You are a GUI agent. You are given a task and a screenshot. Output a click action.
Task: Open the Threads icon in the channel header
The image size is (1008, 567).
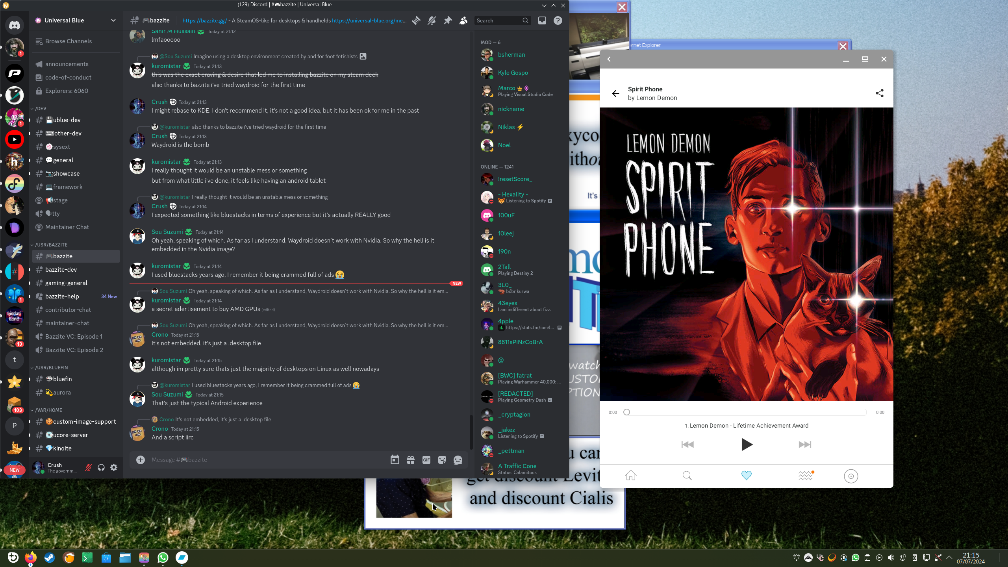pos(416,20)
